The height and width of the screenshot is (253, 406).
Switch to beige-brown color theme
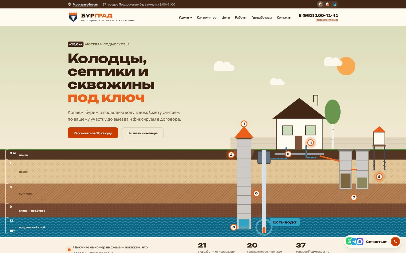(x=320, y=4)
